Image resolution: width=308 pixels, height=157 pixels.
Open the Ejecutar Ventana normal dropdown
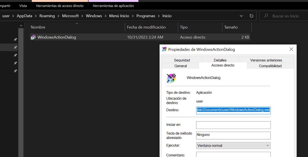[233, 146]
